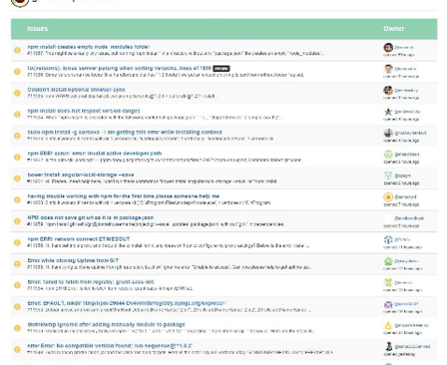
Task: Open the 'Error: EFAULT, mkdir' issue title
Action: point(127,303)
